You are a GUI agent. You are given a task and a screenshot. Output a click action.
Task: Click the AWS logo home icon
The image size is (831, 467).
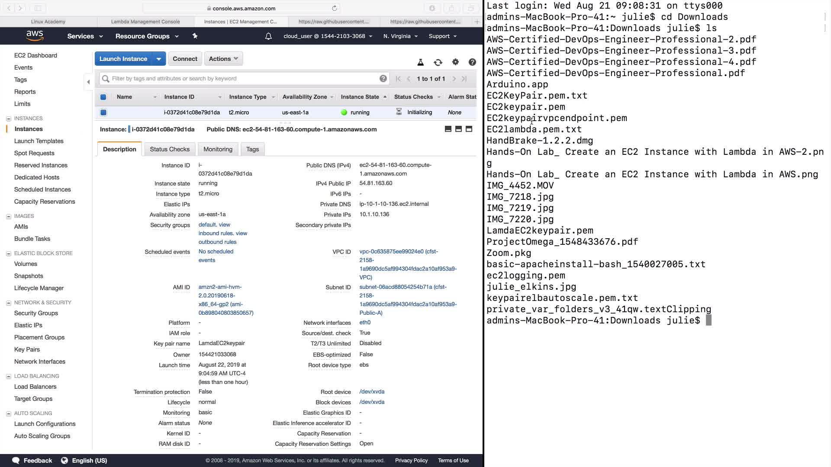(x=35, y=36)
